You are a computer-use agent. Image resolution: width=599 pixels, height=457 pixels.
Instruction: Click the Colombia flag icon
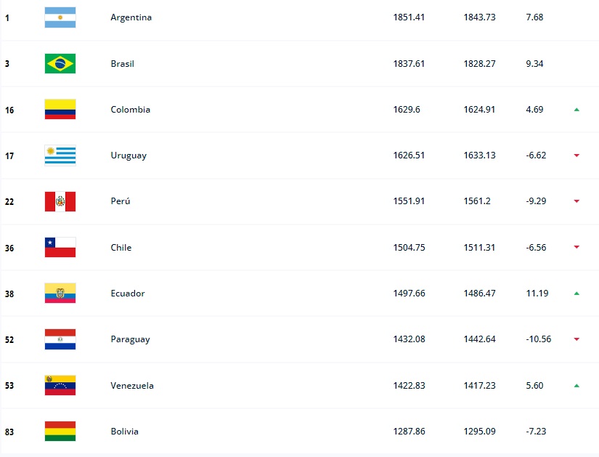tap(60, 110)
